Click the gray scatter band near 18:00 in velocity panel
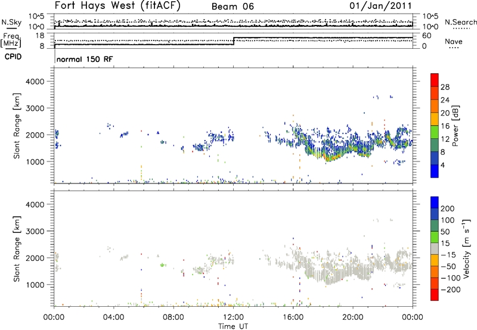This screenshot has height=330, width=477. [332, 275]
